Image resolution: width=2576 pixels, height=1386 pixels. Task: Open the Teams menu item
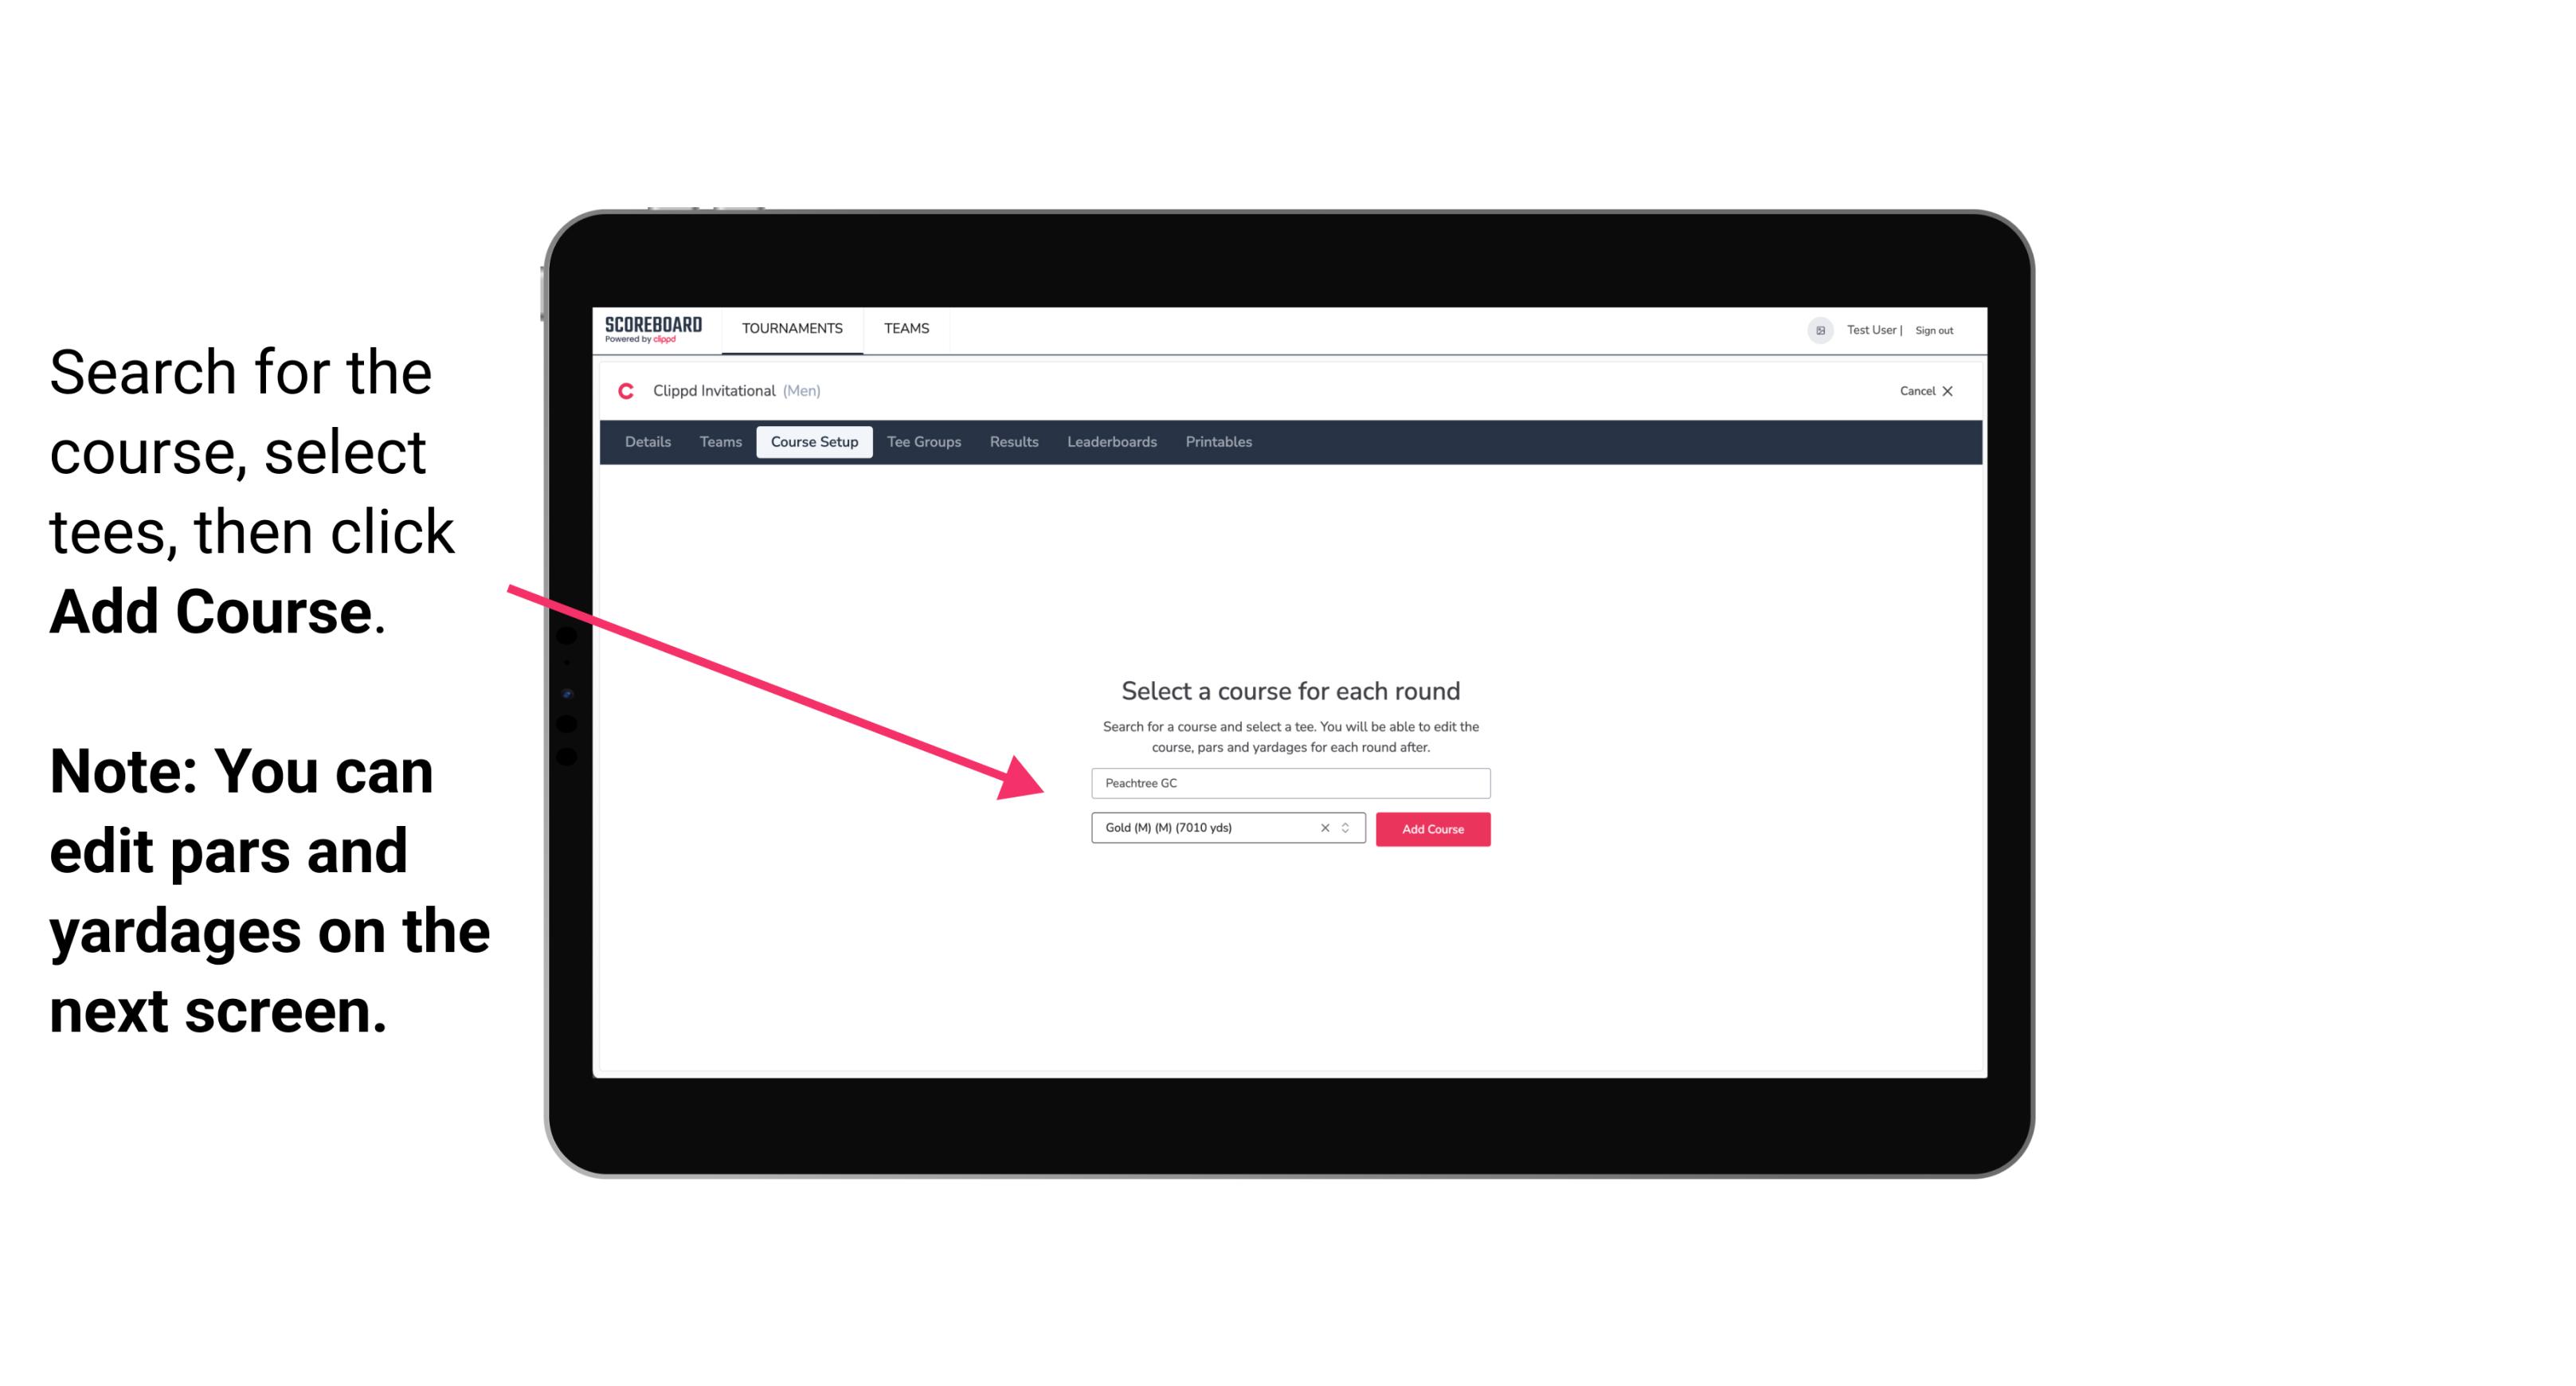tap(904, 327)
